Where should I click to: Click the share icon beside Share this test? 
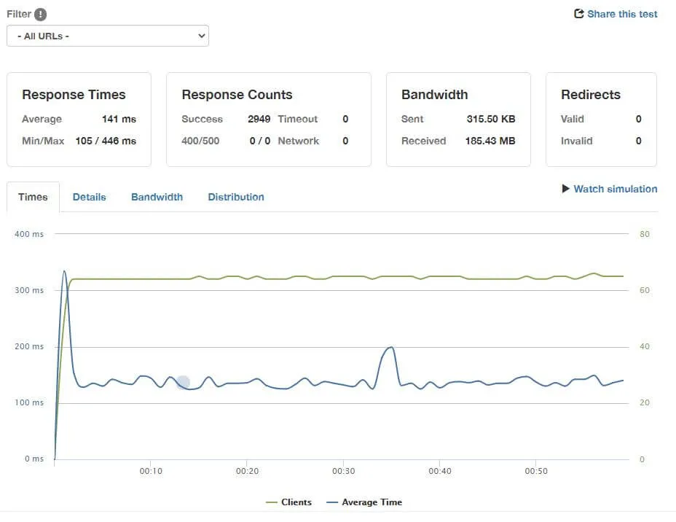tap(579, 14)
